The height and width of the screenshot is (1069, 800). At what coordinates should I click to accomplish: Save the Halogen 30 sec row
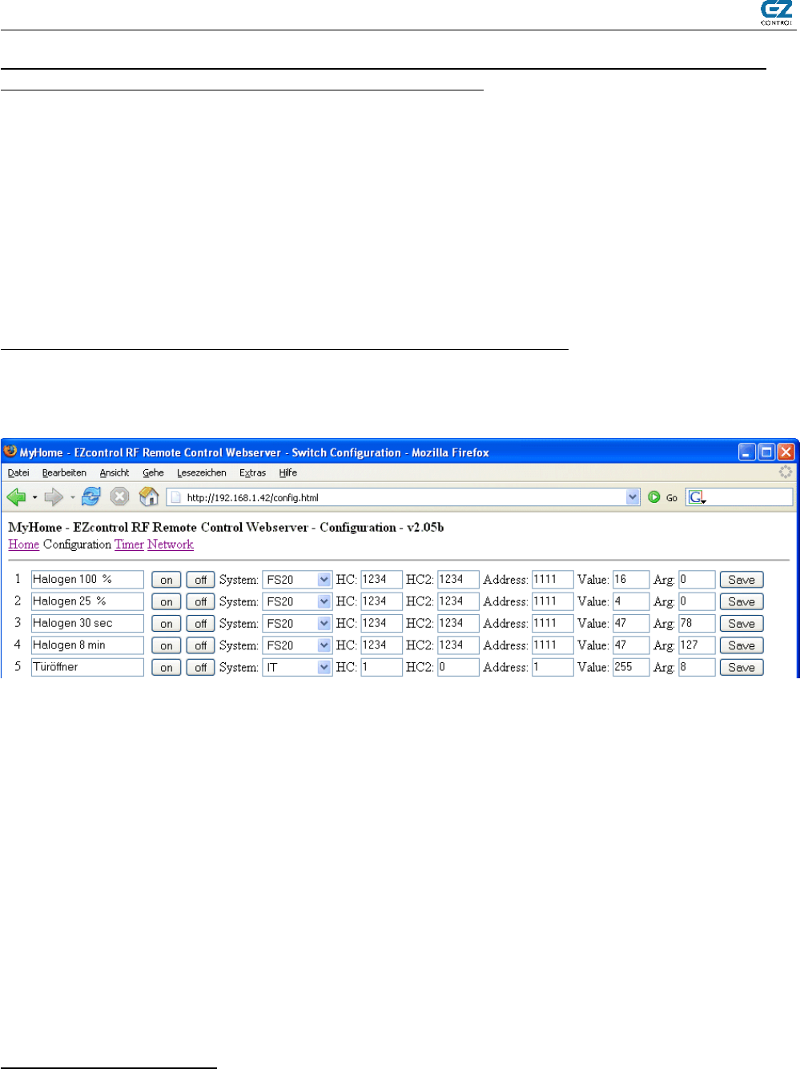pyautogui.click(x=742, y=623)
